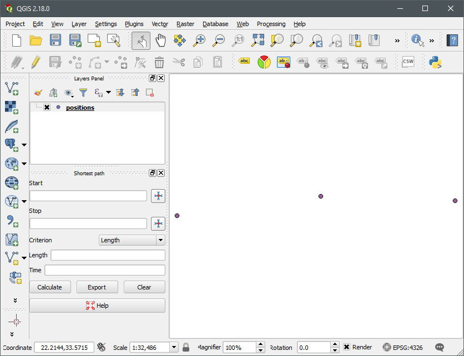Click the Coordinate input field

coord(64,347)
